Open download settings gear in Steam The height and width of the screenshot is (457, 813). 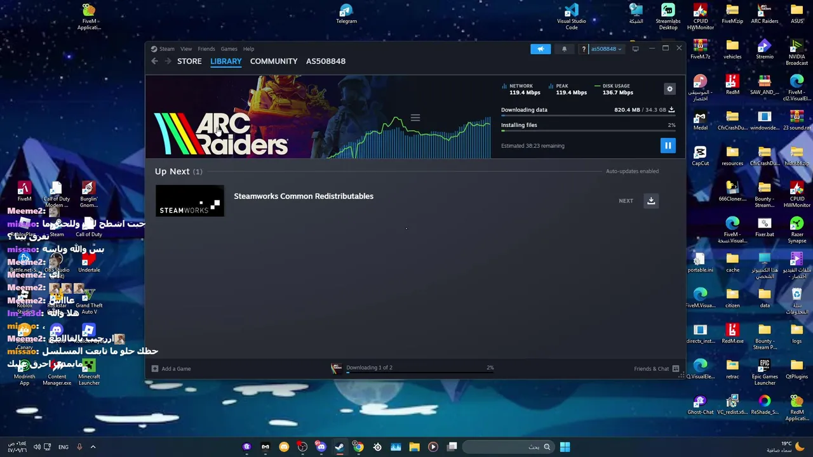click(669, 89)
